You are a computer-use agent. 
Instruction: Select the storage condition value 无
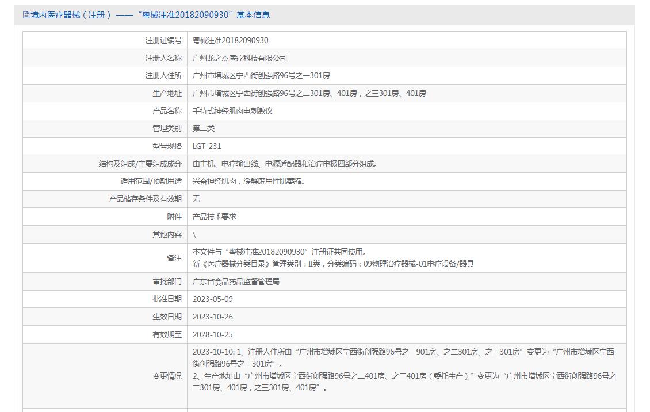(196, 199)
